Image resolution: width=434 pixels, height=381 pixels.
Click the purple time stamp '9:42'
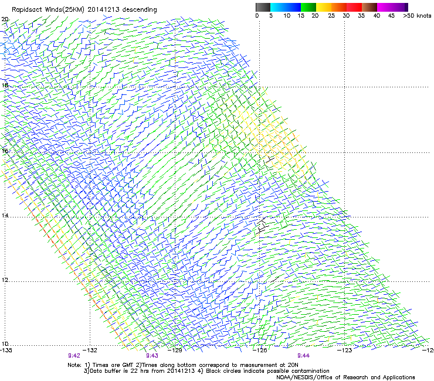(74, 356)
